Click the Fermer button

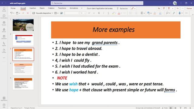(x=189, y=8)
